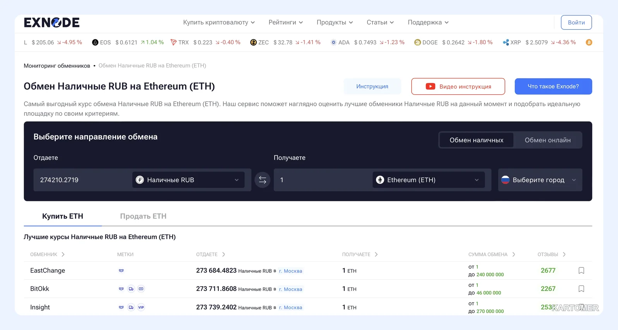Open the Ethereum (ETH) currency dropdown
Viewport: 618px width, 330px height.
[x=429, y=180]
